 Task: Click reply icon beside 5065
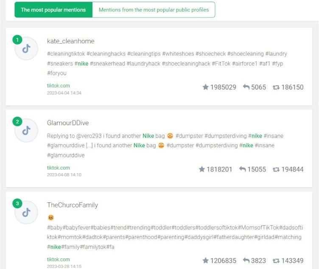(x=246, y=87)
